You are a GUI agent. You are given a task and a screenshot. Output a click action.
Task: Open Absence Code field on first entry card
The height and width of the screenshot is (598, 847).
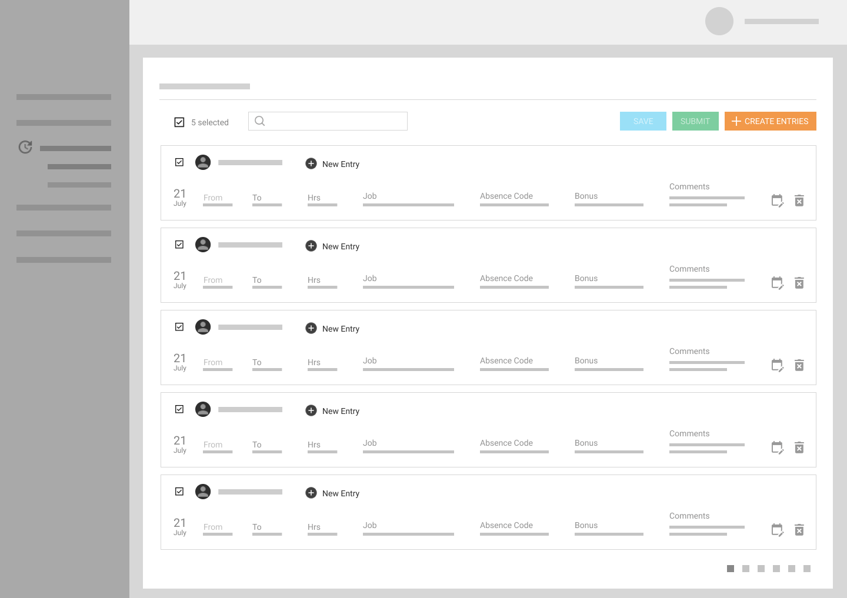tap(514, 199)
